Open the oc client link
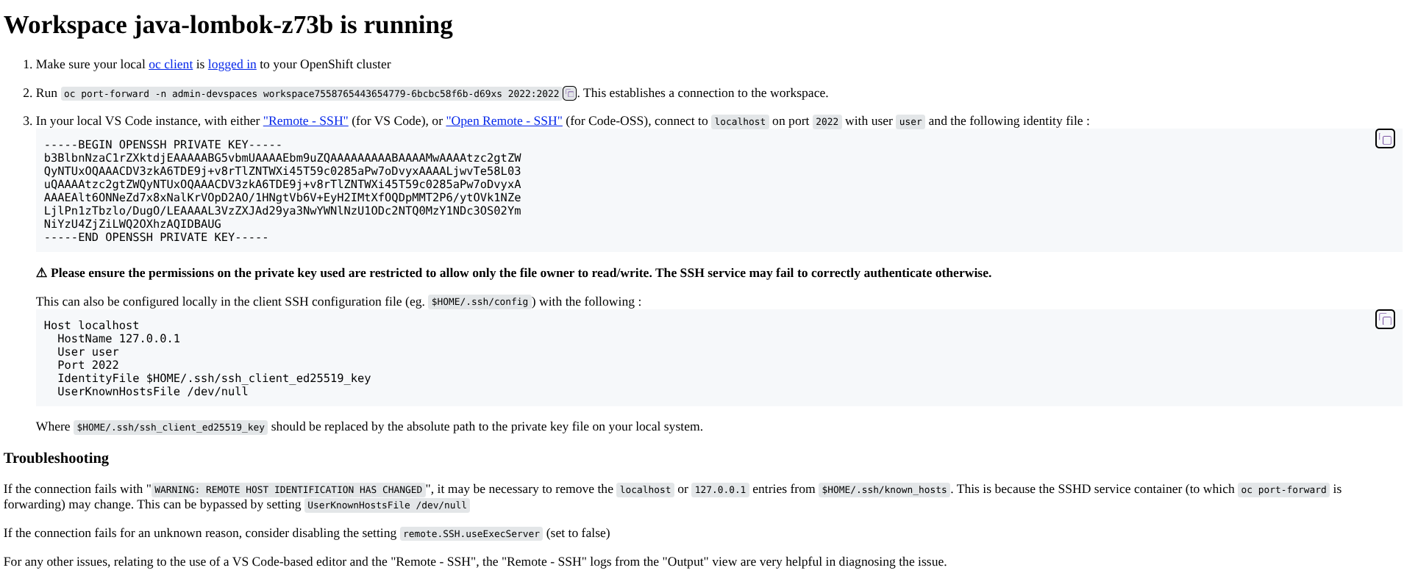 [171, 65]
